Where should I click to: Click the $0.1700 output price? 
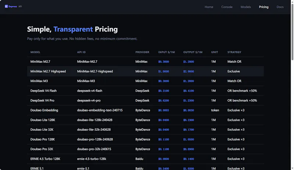coord(189,130)
